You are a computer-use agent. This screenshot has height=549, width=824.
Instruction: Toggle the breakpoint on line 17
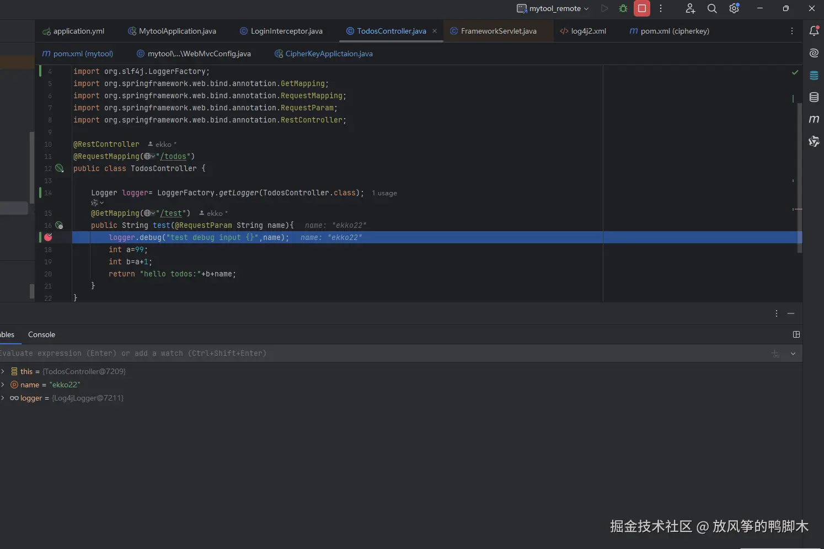point(49,237)
